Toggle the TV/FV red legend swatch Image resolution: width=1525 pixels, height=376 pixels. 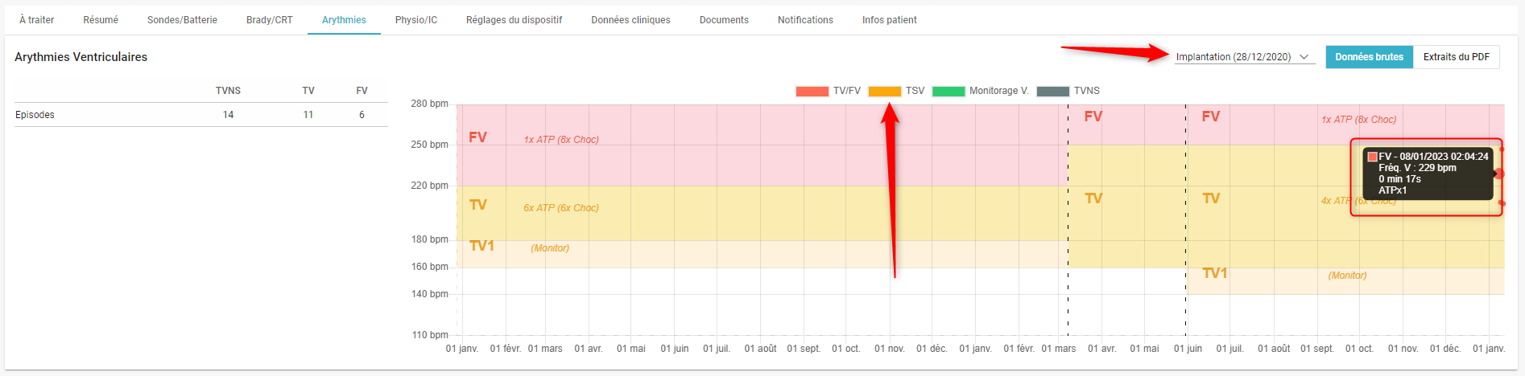pyautogui.click(x=812, y=91)
